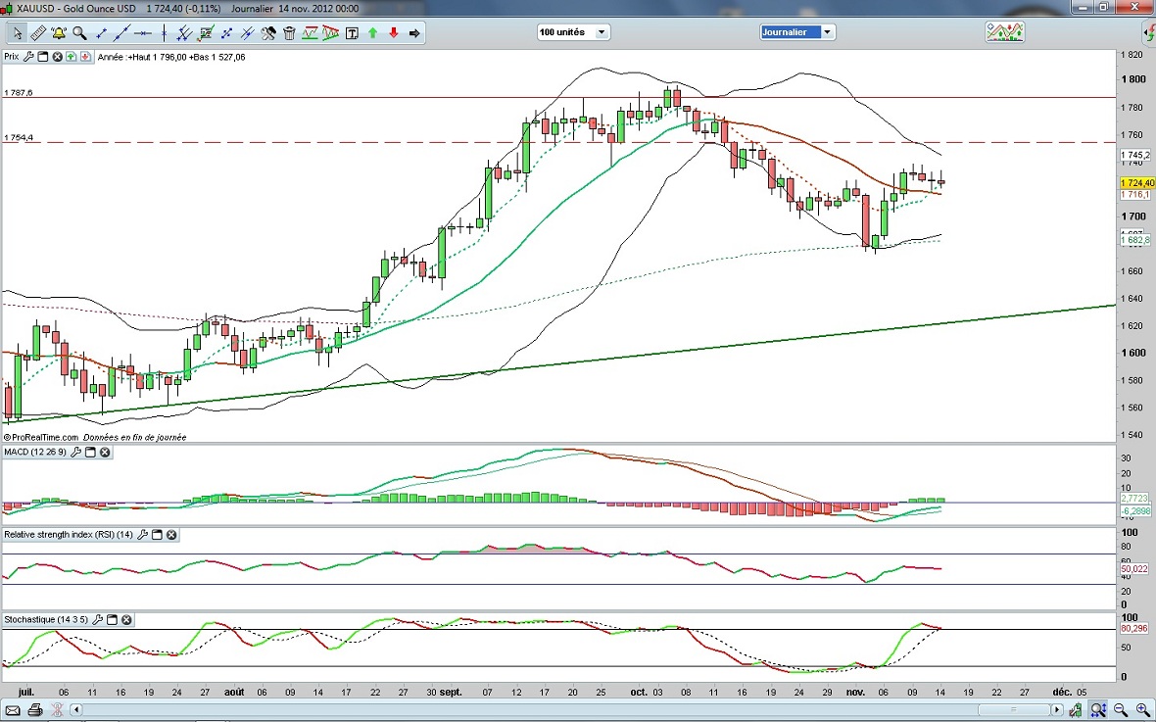Screen dimensions: 1156x722
Task: Open MACD indicator wrench settings
Action: (74, 453)
